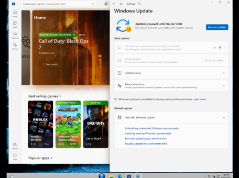Screen dimensions: 239x178
Task: Open Call of Duty game card
Action: pos(96,124)
